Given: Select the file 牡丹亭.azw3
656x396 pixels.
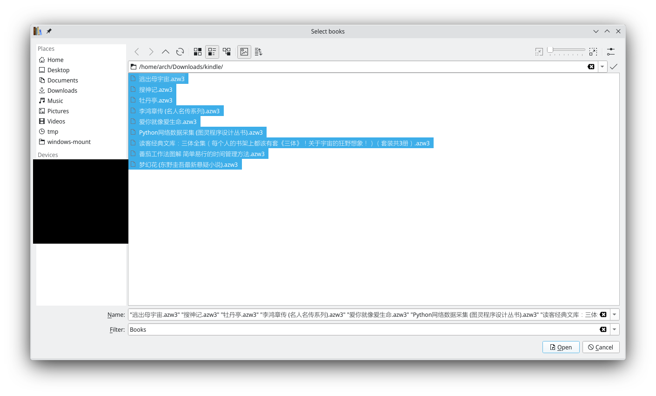Looking at the screenshot, I should point(155,100).
